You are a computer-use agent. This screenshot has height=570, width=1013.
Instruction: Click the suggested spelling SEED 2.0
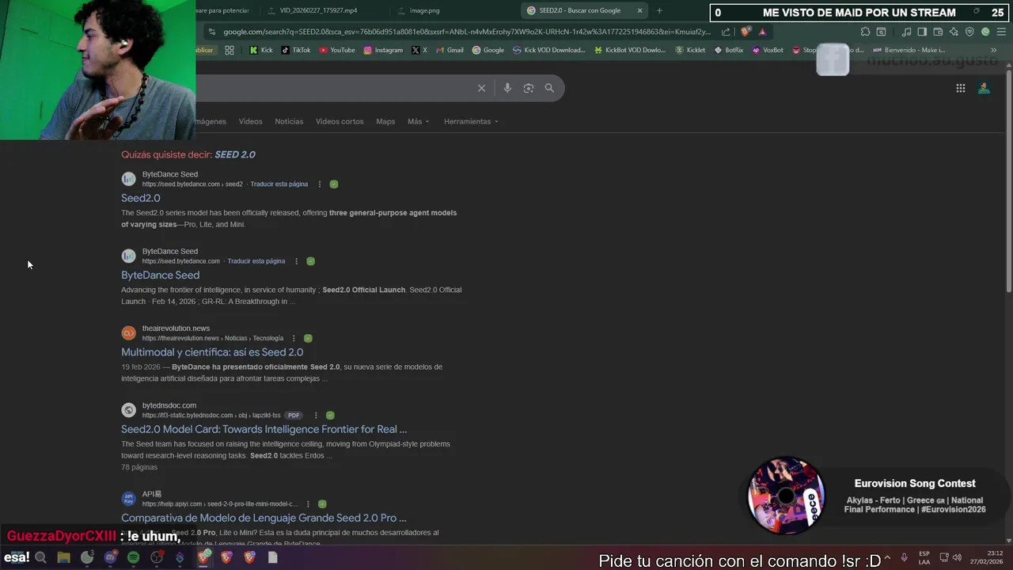(x=235, y=154)
